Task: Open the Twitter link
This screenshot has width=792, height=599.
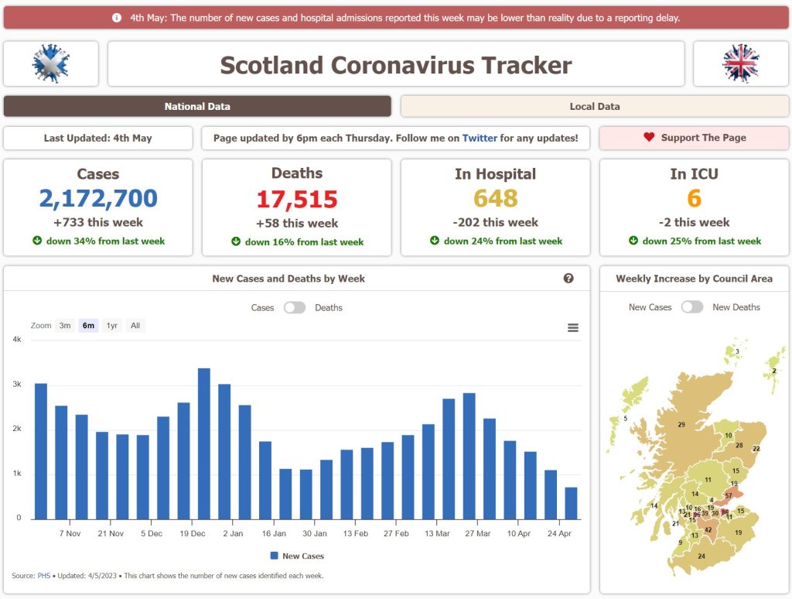Action: pos(480,138)
